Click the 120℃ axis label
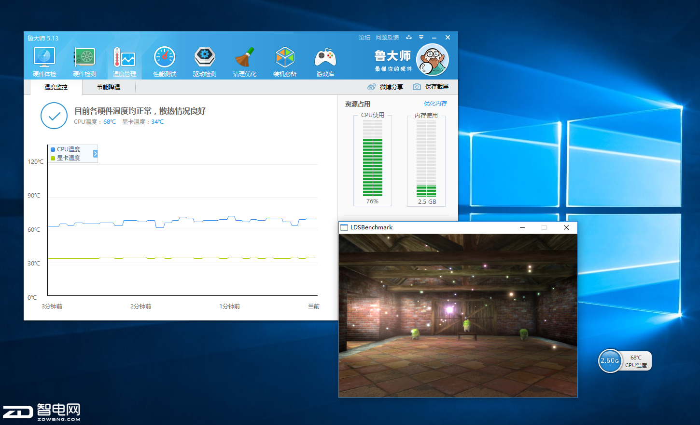This screenshot has width=700, height=425. click(35, 162)
